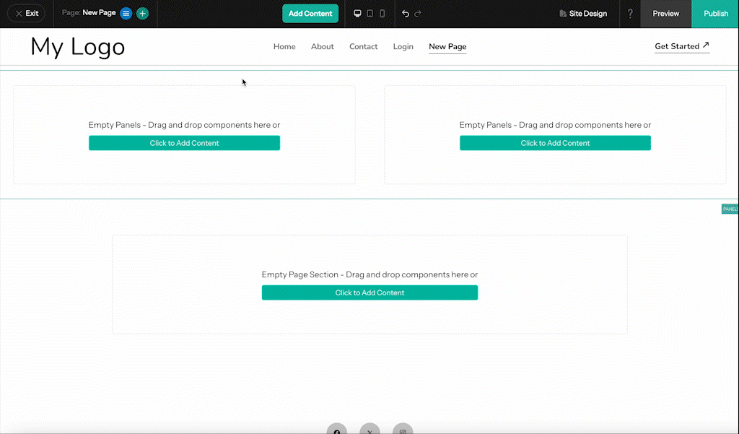Expand the PANELS tag on the right edge

tap(730, 209)
